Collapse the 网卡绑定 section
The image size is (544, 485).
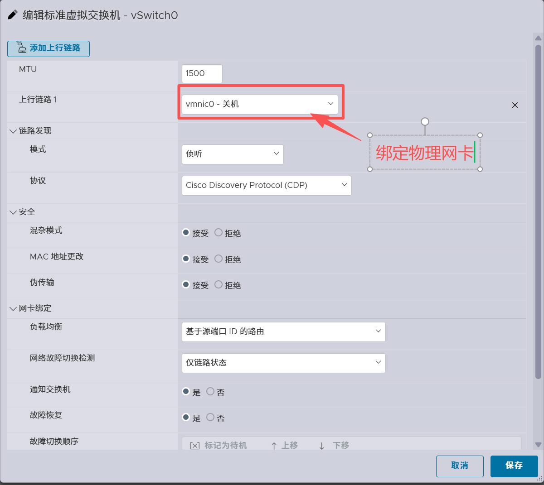click(x=13, y=309)
